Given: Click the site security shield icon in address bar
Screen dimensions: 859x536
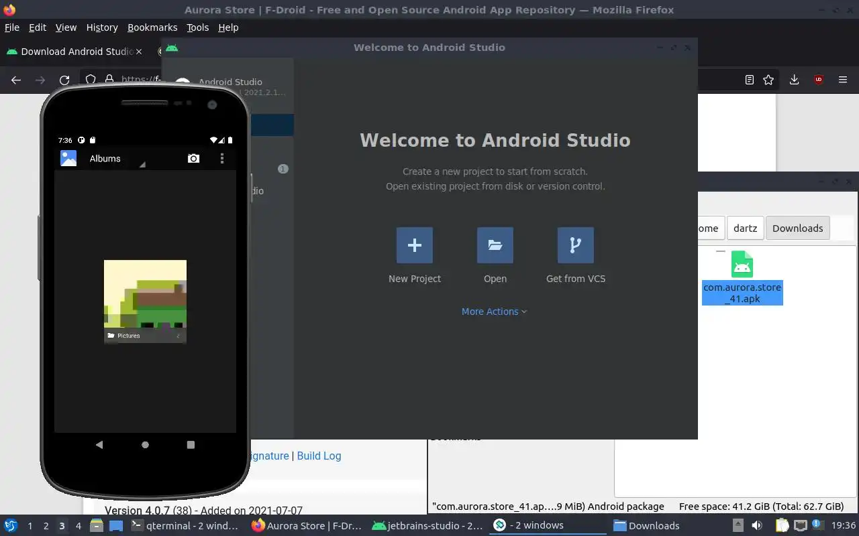Looking at the screenshot, I should click(90, 80).
